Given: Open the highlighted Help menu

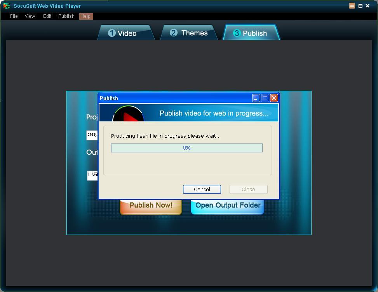Looking at the screenshot, I should click(85, 16).
